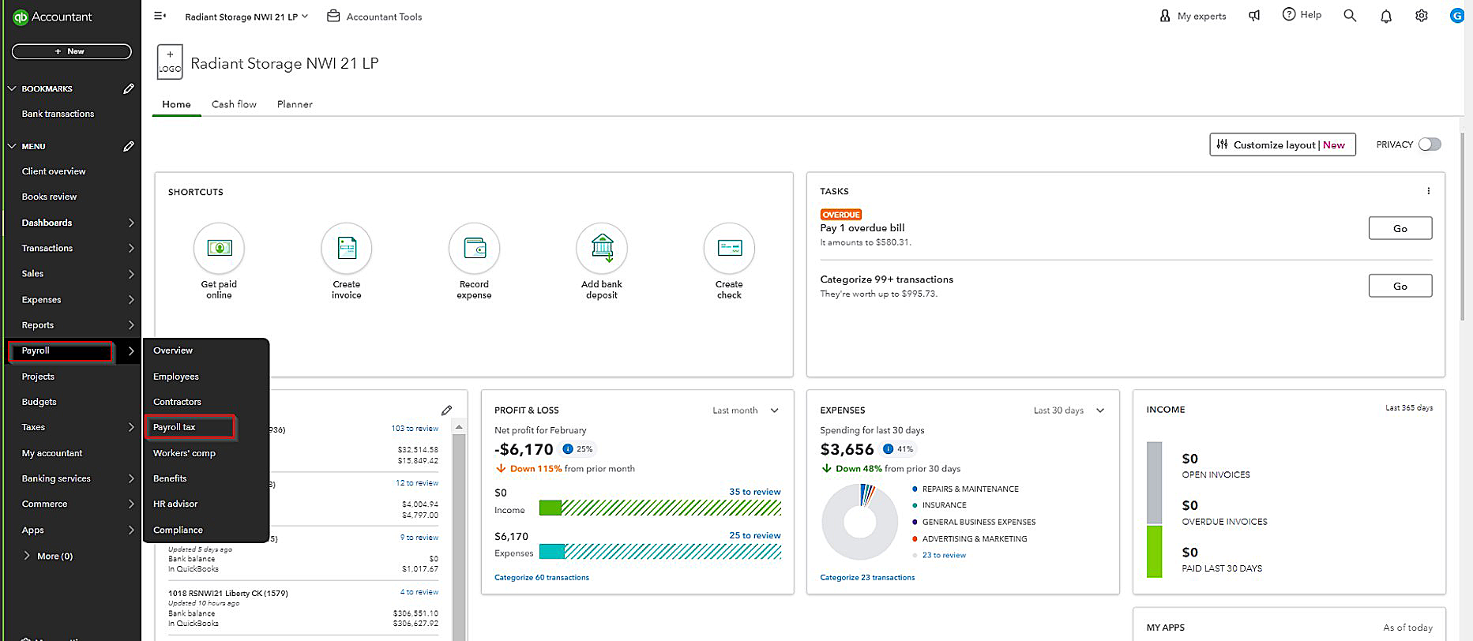
Task: Open the Help menu
Action: coord(1302,15)
